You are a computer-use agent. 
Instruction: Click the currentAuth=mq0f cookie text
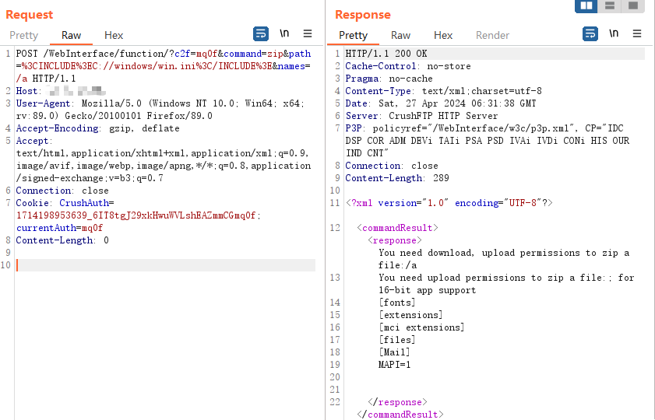pyautogui.click(x=59, y=228)
